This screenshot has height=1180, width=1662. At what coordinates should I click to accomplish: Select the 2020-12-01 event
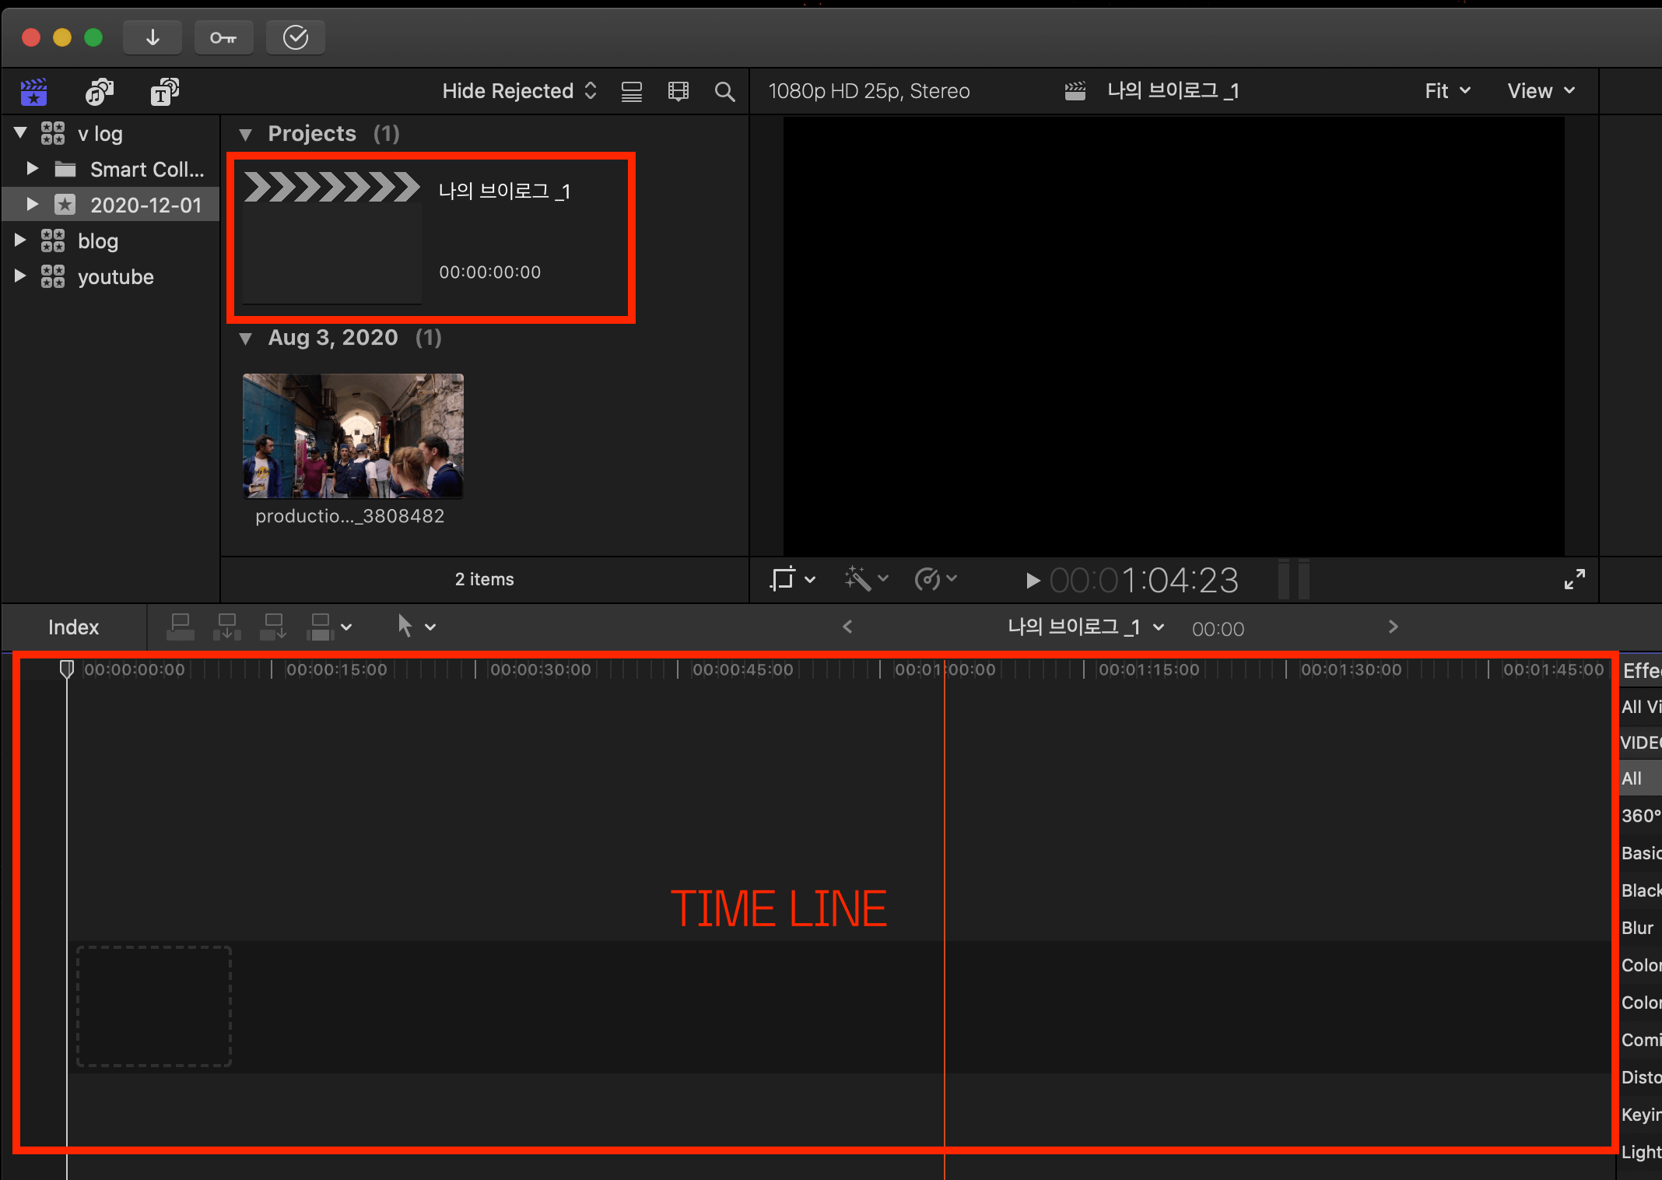tap(146, 205)
